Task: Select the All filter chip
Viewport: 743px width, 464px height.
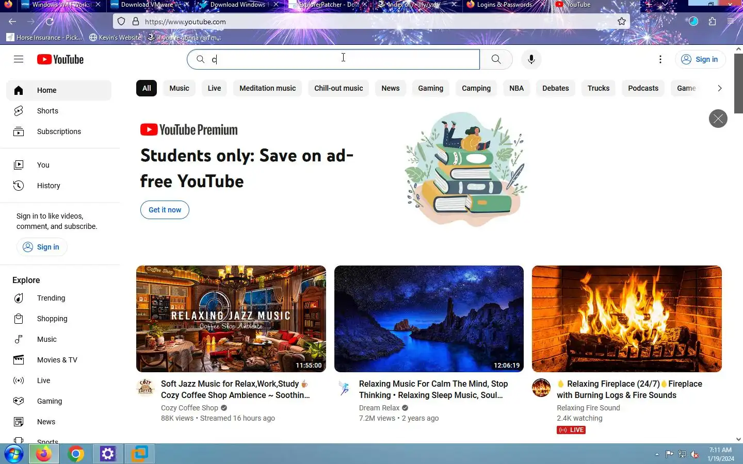Action: coord(147,88)
